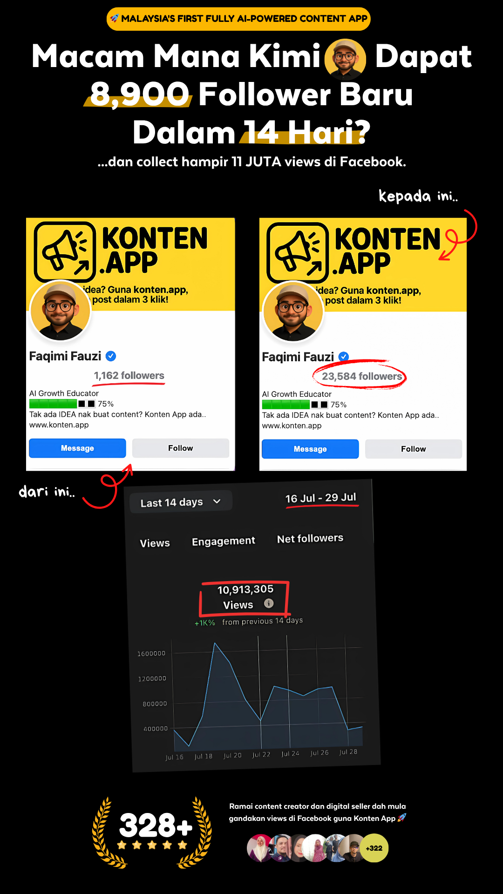The image size is (503, 894).
Task: Click the chevron next to Last 14 days
Action: 217,501
